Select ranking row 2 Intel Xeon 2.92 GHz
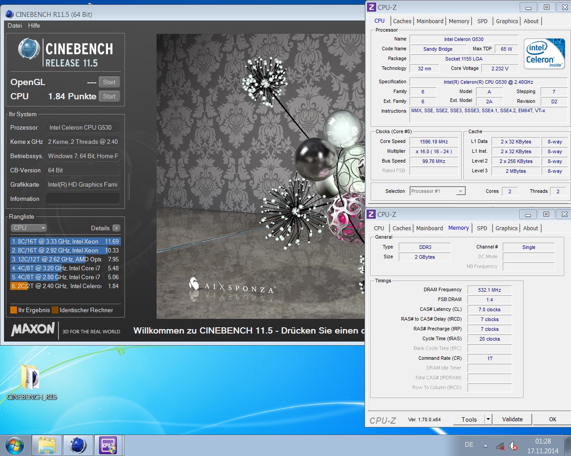Image resolution: width=571 pixels, height=456 pixels. coord(65,250)
